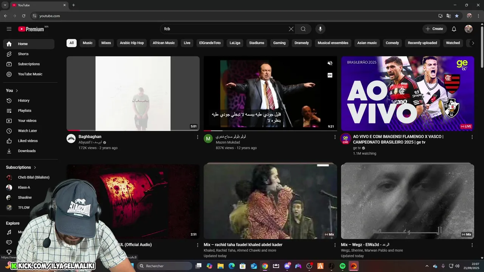
Task: Open the AO VIVO Flamengo live thumbnail
Action: tap(408, 94)
